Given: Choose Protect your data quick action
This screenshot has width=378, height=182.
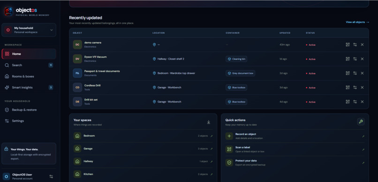Looking at the screenshot, I should (x=295, y=163).
